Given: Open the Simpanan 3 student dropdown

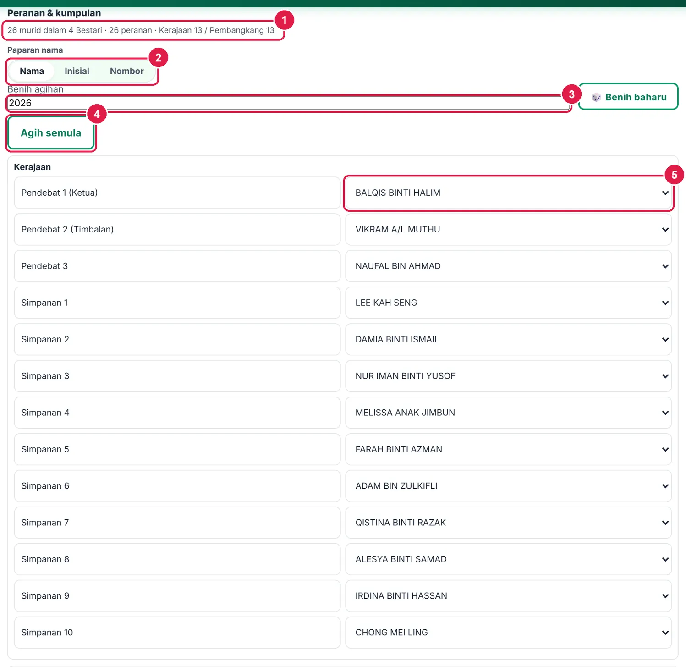Looking at the screenshot, I should click(508, 376).
